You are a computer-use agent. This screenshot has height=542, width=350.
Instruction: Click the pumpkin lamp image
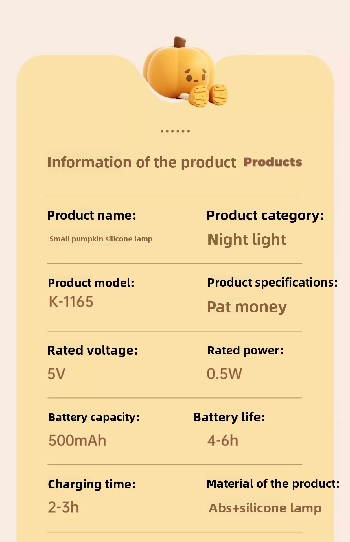coord(185,72)
